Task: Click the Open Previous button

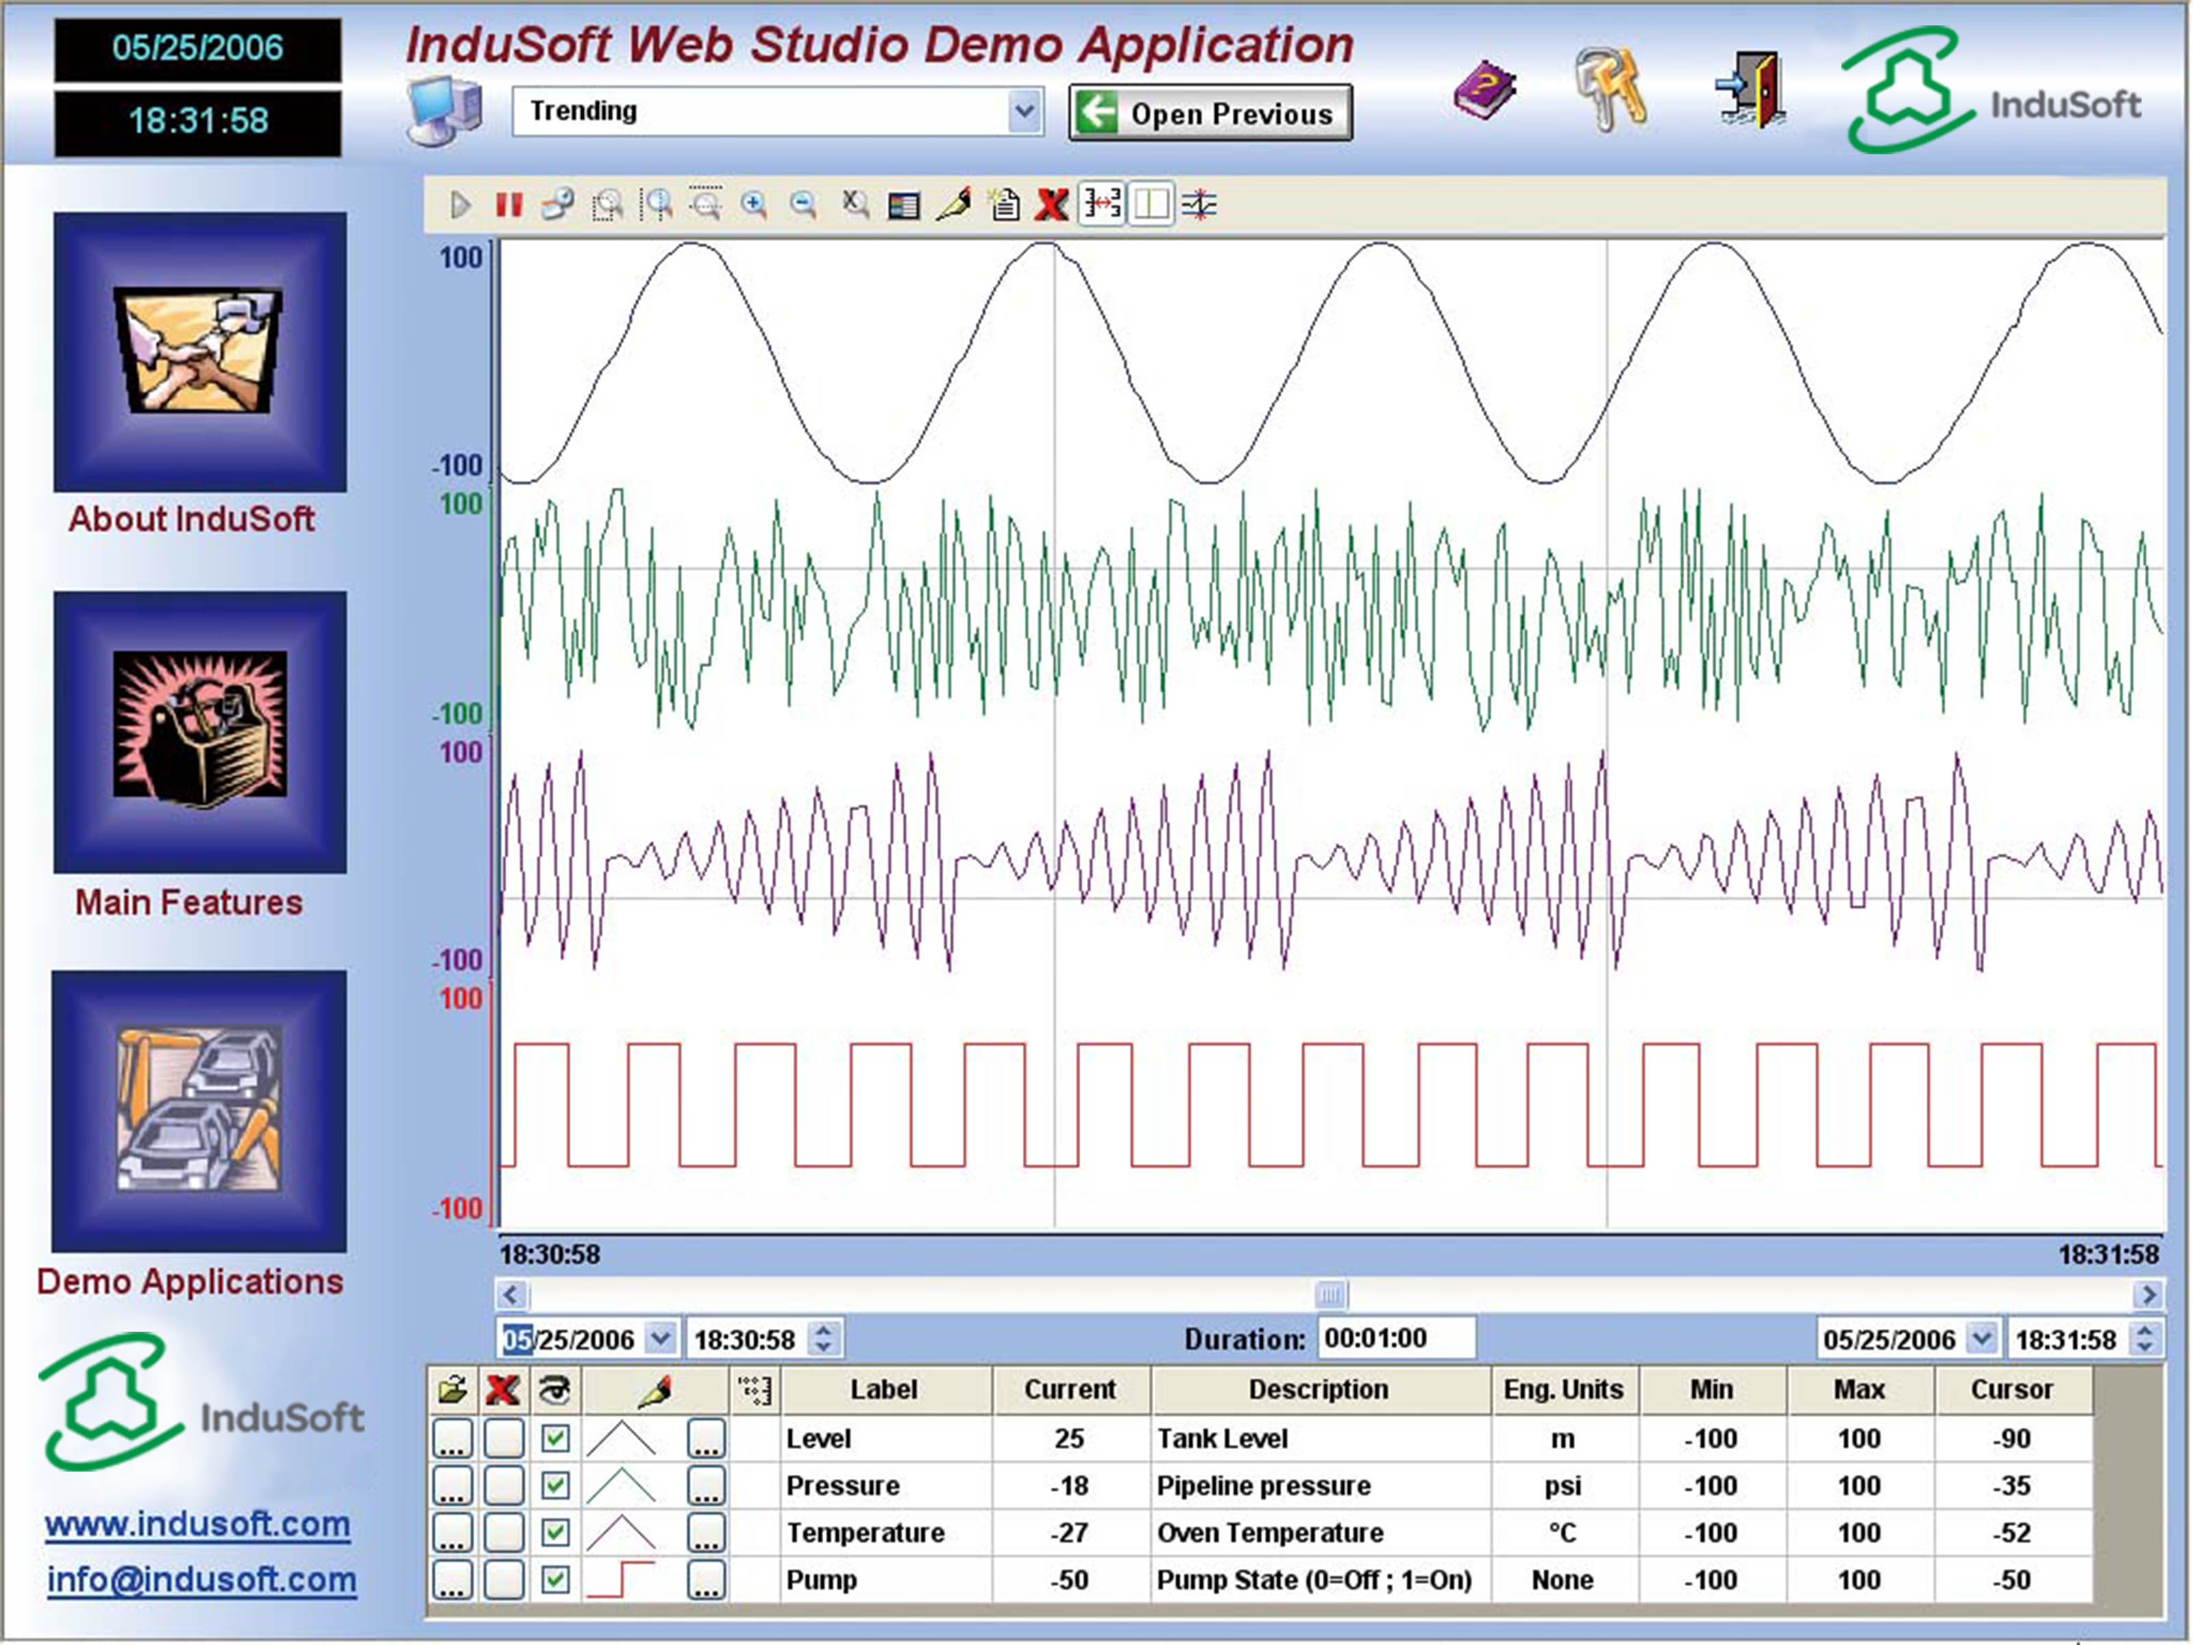Action: pos(1210,113)
